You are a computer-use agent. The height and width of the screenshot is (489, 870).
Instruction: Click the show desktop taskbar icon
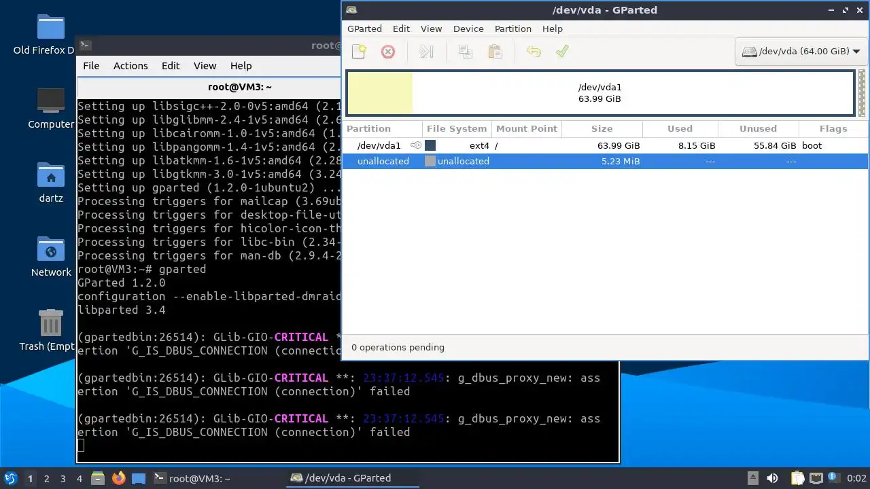(x=139, y=478)
